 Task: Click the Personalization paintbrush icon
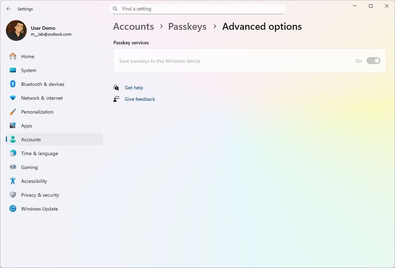pos(13,112)
